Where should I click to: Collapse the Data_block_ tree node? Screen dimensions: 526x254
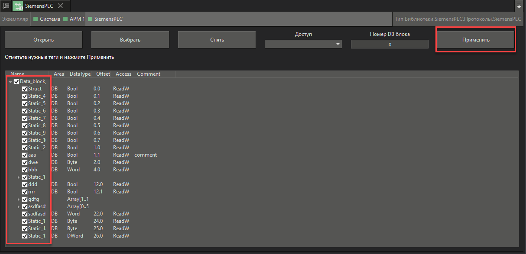click(10, 81)
